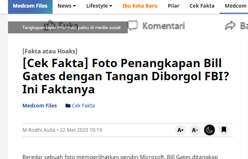Open the Medcom Files tab
The width and height of the screenshot is (248, 159).
30,6
